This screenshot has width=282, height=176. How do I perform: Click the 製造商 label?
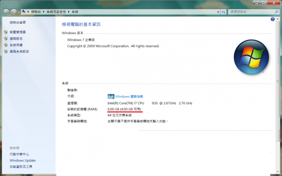[x=72, y=90]
